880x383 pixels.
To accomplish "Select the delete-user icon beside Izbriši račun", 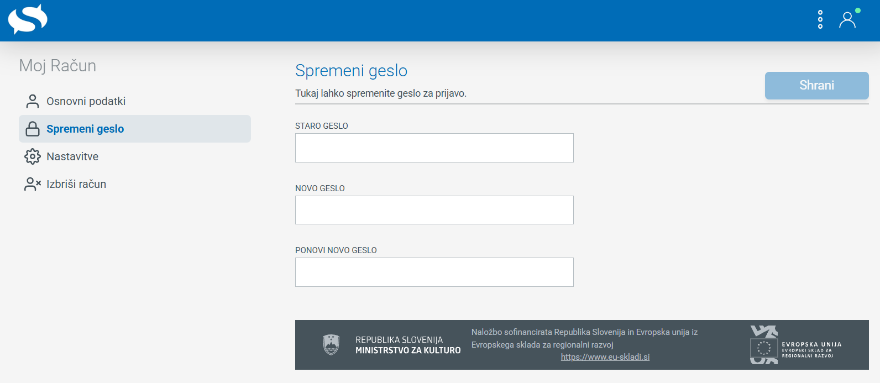I will pos(32,184).
